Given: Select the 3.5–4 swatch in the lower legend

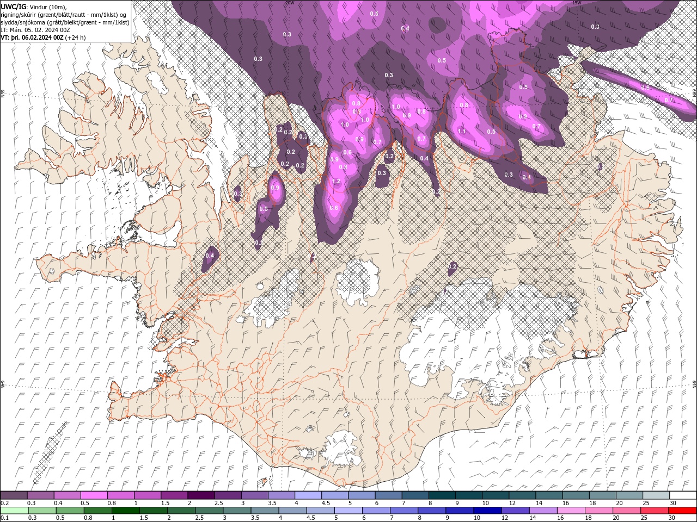Looking at the screenshot, I should 265,511.
